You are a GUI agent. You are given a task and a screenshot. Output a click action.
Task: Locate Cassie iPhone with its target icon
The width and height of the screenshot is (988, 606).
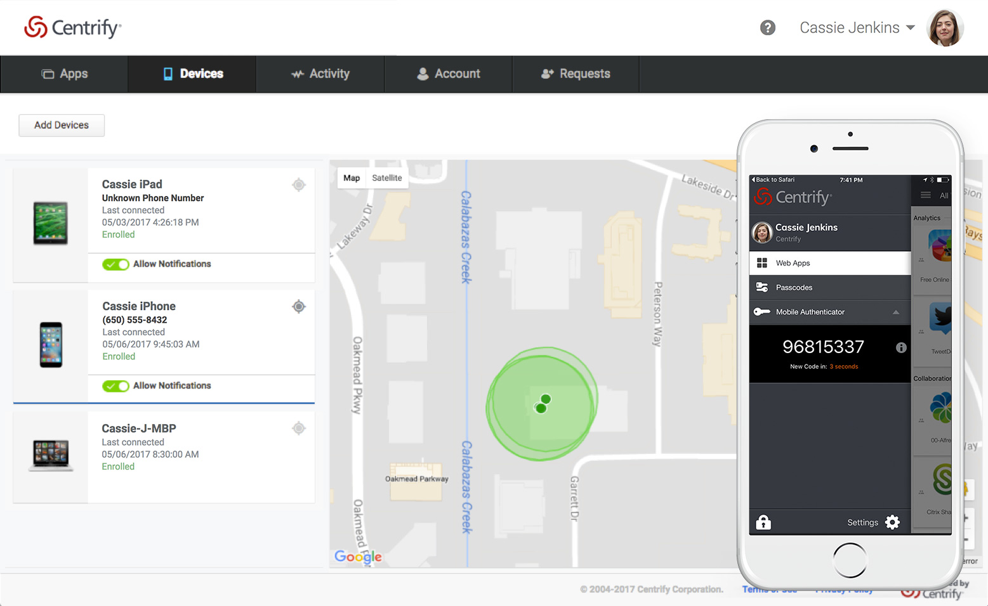[x=299, y=307]
